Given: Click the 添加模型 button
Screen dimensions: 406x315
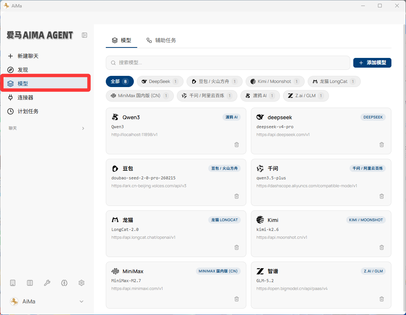Looking at the screenshot, I should point(372,63).
